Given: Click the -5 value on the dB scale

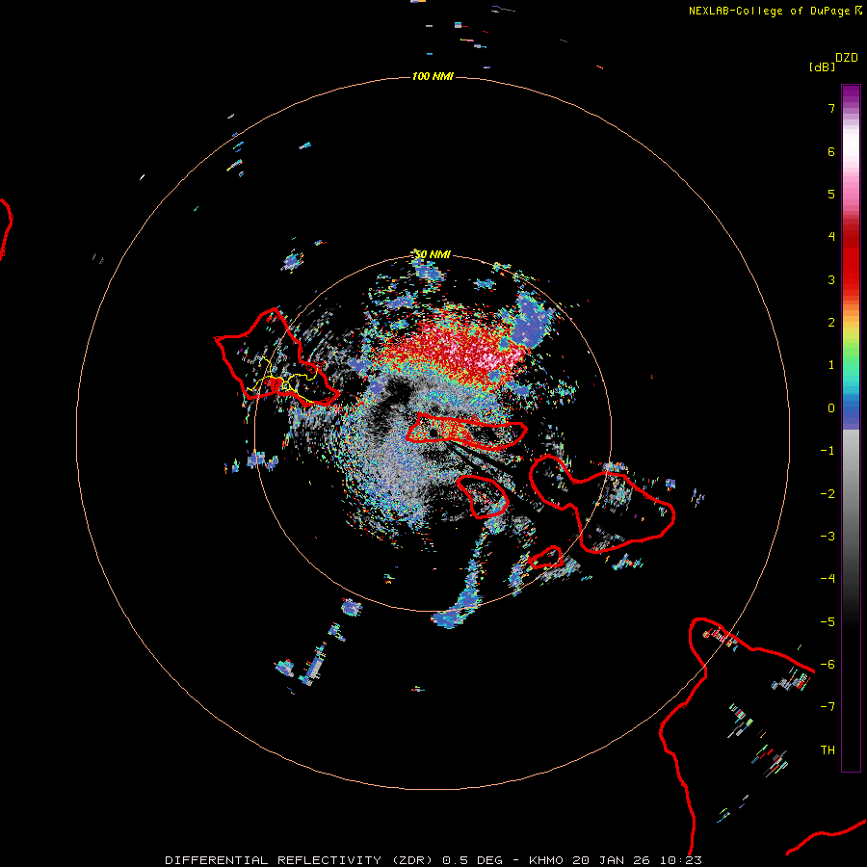Looking at the screenshot, I should pos(828,622).
